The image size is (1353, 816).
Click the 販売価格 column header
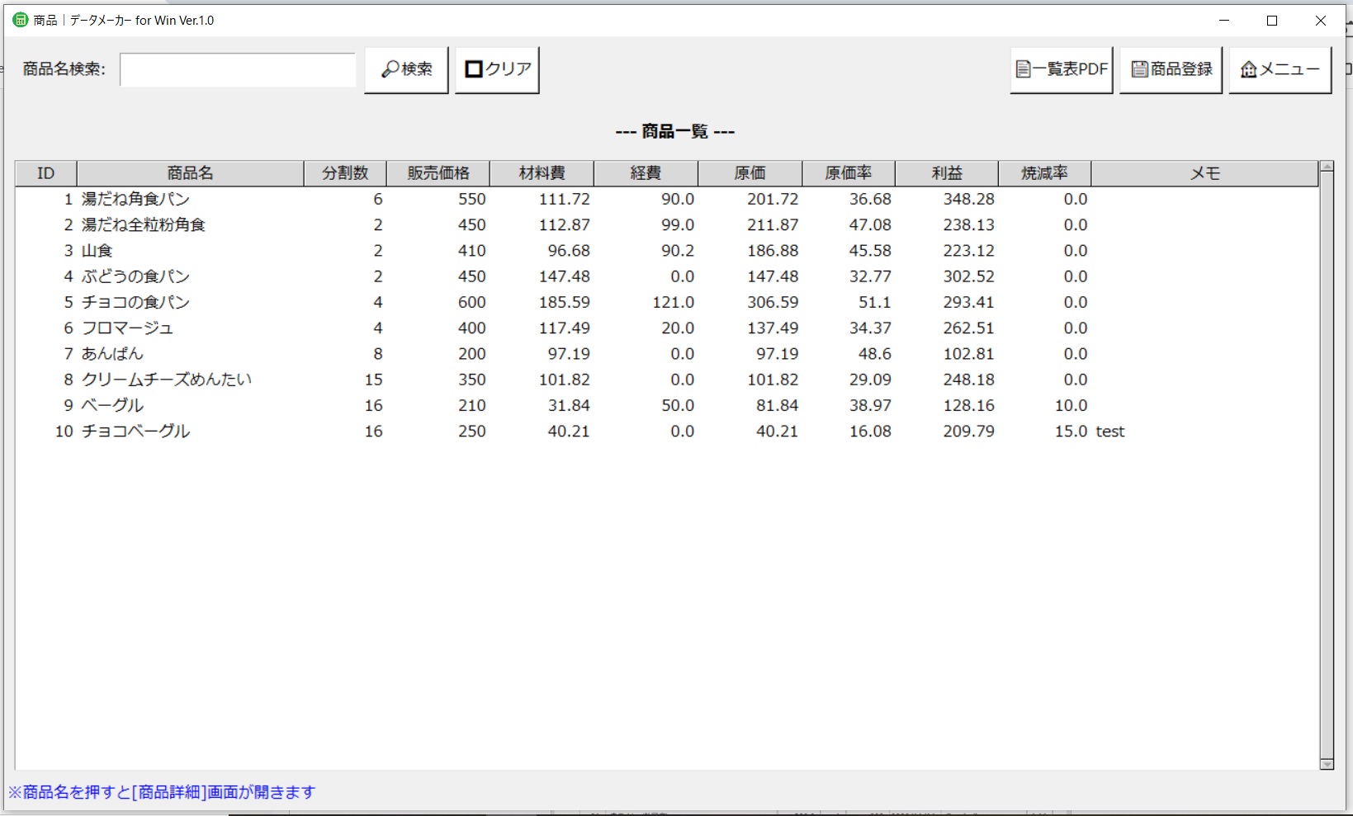tap(438, 173)
